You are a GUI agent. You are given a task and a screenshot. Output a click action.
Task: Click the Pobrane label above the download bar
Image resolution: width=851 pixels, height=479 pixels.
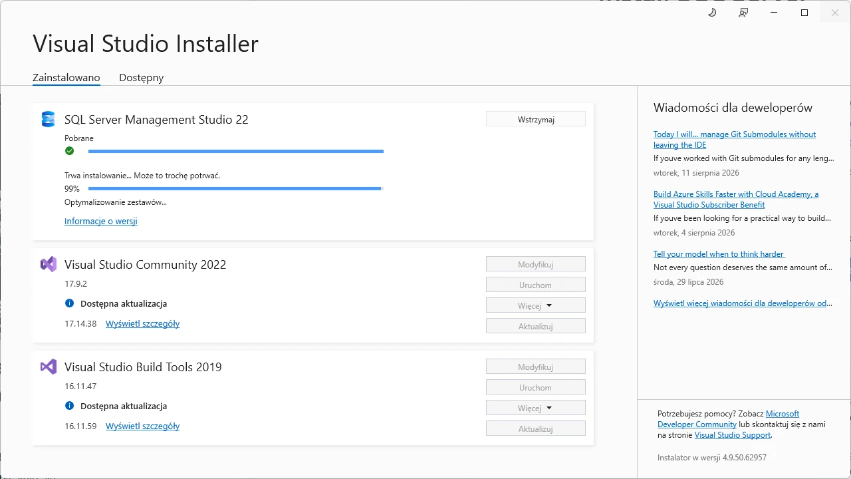pyautogui.click(x=79, y=138)
